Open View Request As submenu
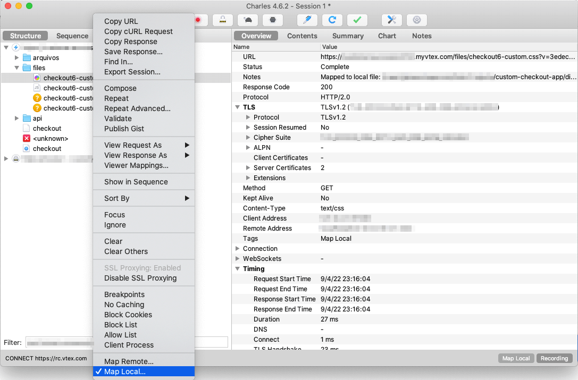This screenshot has height=380, width=578. (x=144, y=145)
